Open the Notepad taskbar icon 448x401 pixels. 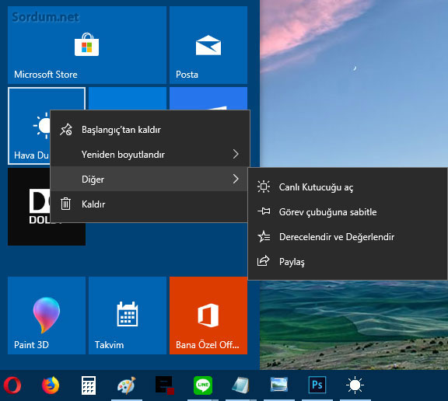(241, 385)
